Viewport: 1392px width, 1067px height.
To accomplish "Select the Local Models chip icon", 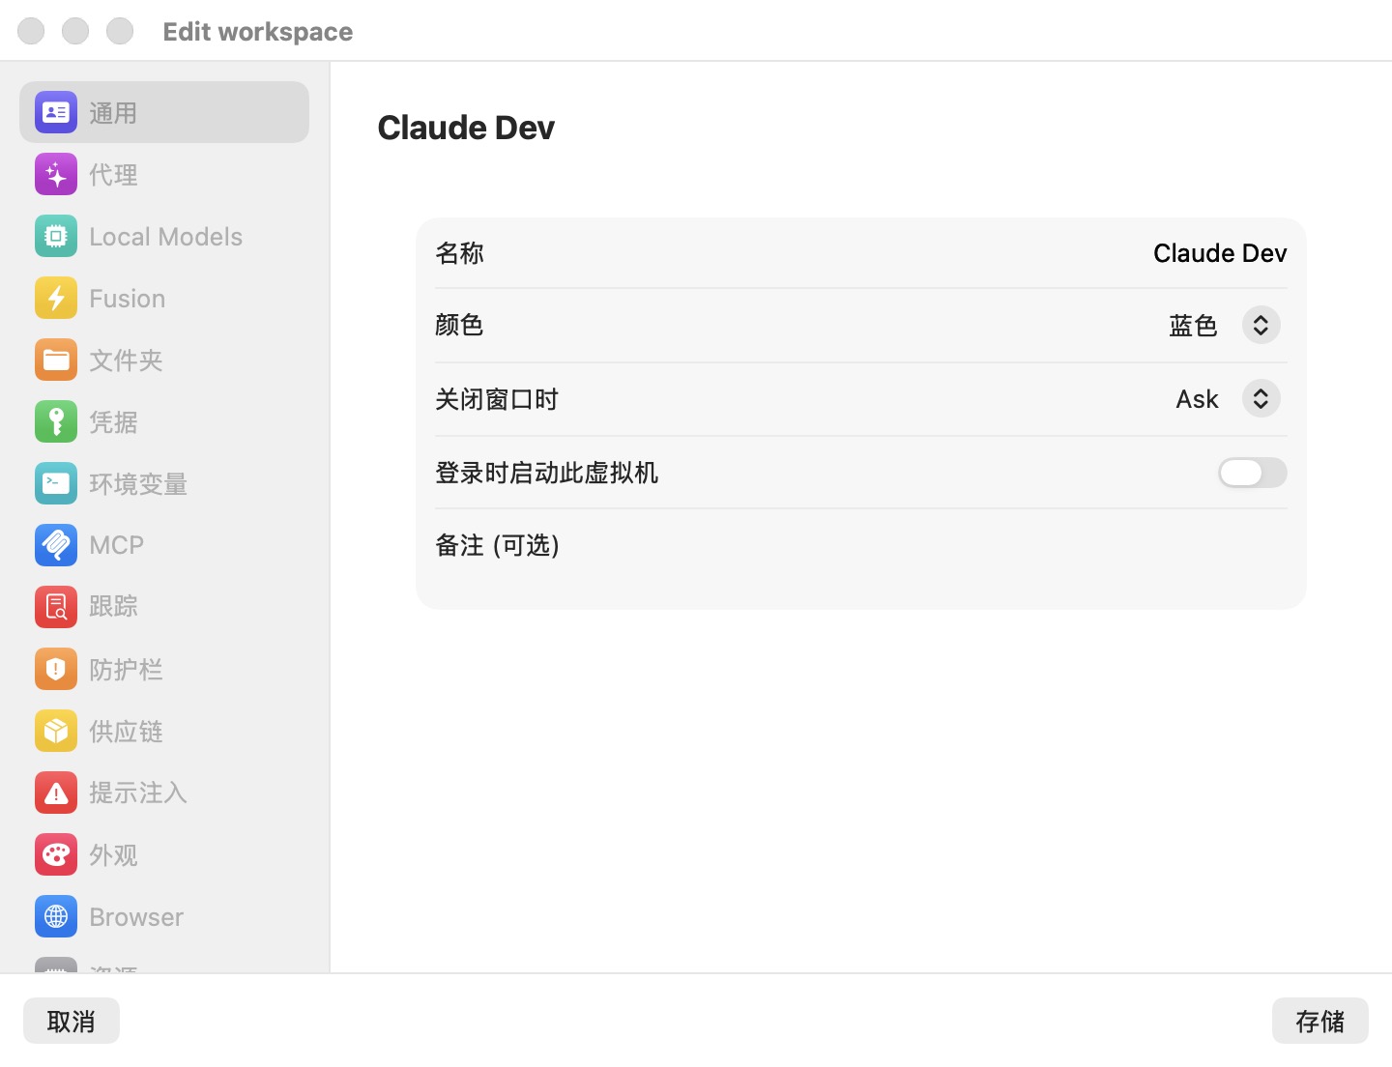I will pos(56,237).
